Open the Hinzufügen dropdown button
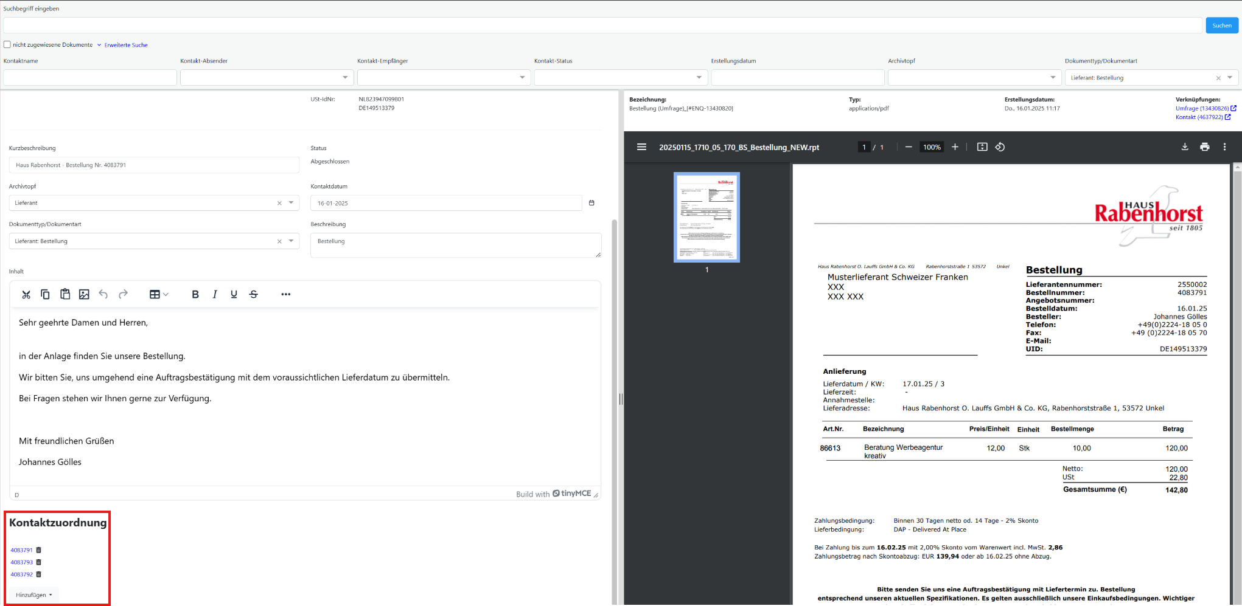The width and height of the screenshot is (1242, 606). [x=33, y=595]
